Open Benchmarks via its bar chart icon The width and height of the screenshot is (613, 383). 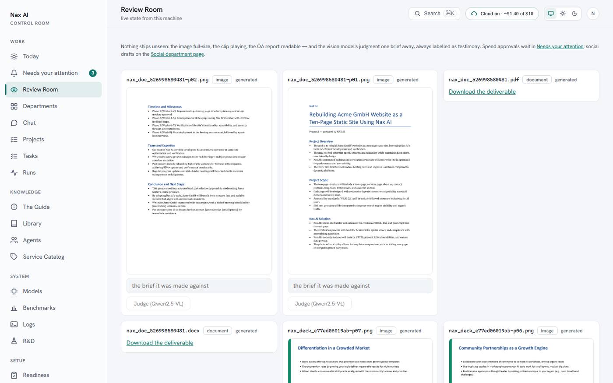point(14,308)
